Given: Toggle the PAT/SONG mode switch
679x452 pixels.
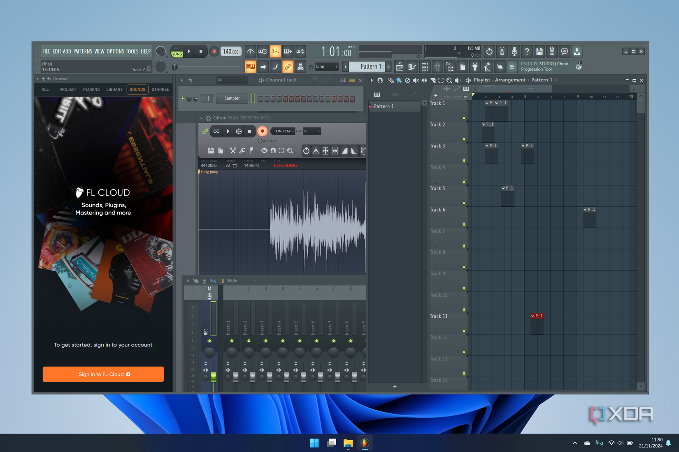Looking at the screenshot, I should pos(177,51).
